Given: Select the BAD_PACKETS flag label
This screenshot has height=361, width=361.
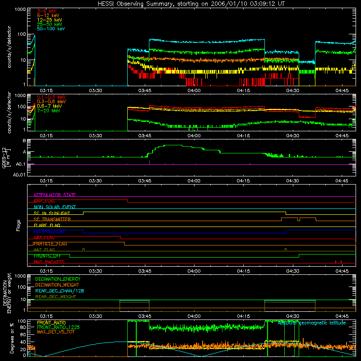Looking at the screenshot, I should [49, 262].
